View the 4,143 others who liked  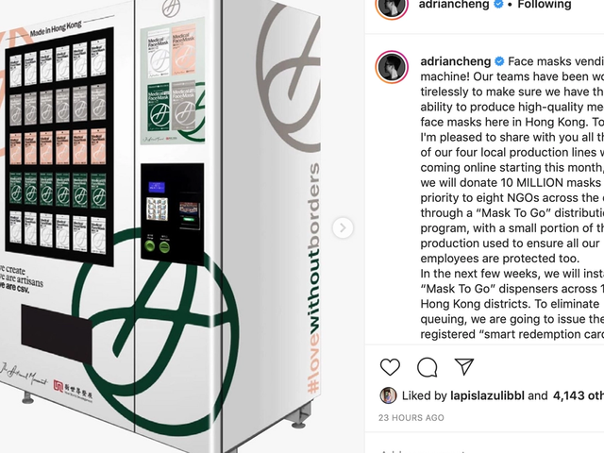(x=579, y=395)
